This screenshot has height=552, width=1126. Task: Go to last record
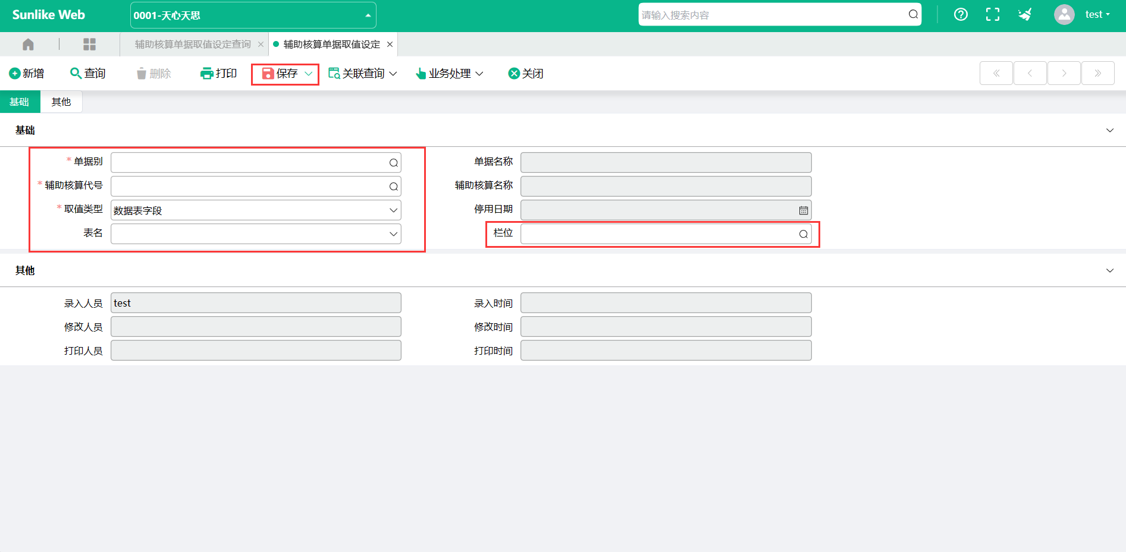(x=1098, y=73)
